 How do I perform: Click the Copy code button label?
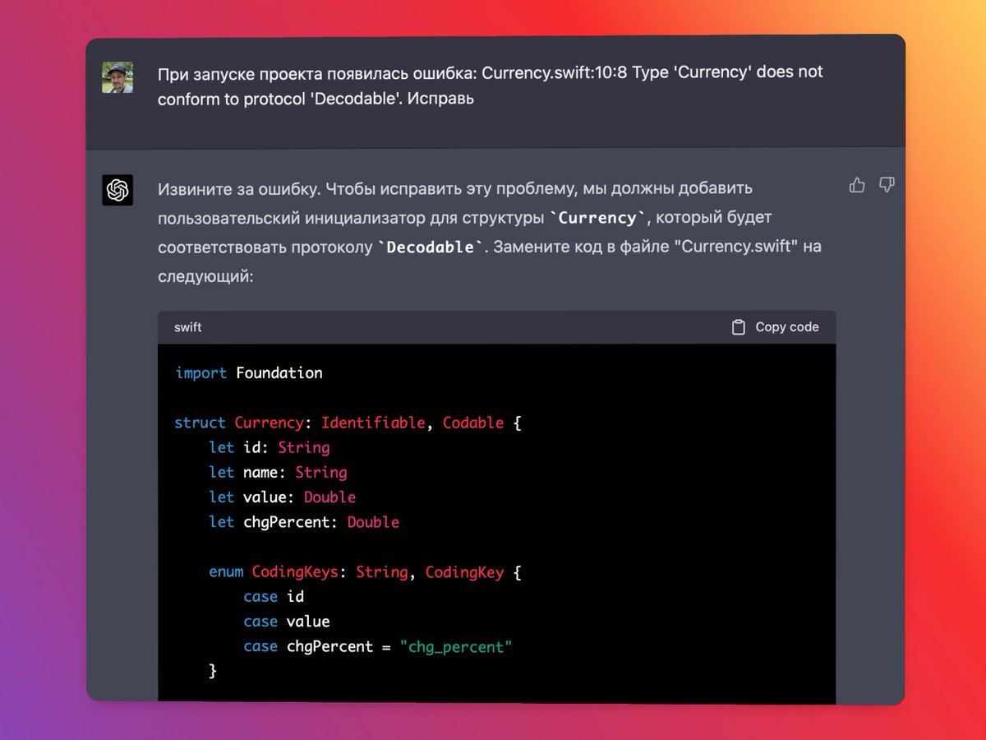click(787, 327)
